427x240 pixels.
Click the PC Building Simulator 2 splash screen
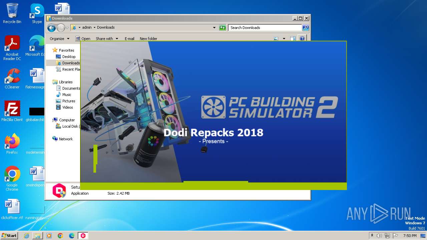click(213, 115)
